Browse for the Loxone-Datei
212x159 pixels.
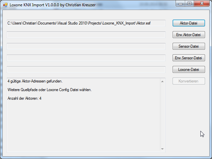click(188, 70)
